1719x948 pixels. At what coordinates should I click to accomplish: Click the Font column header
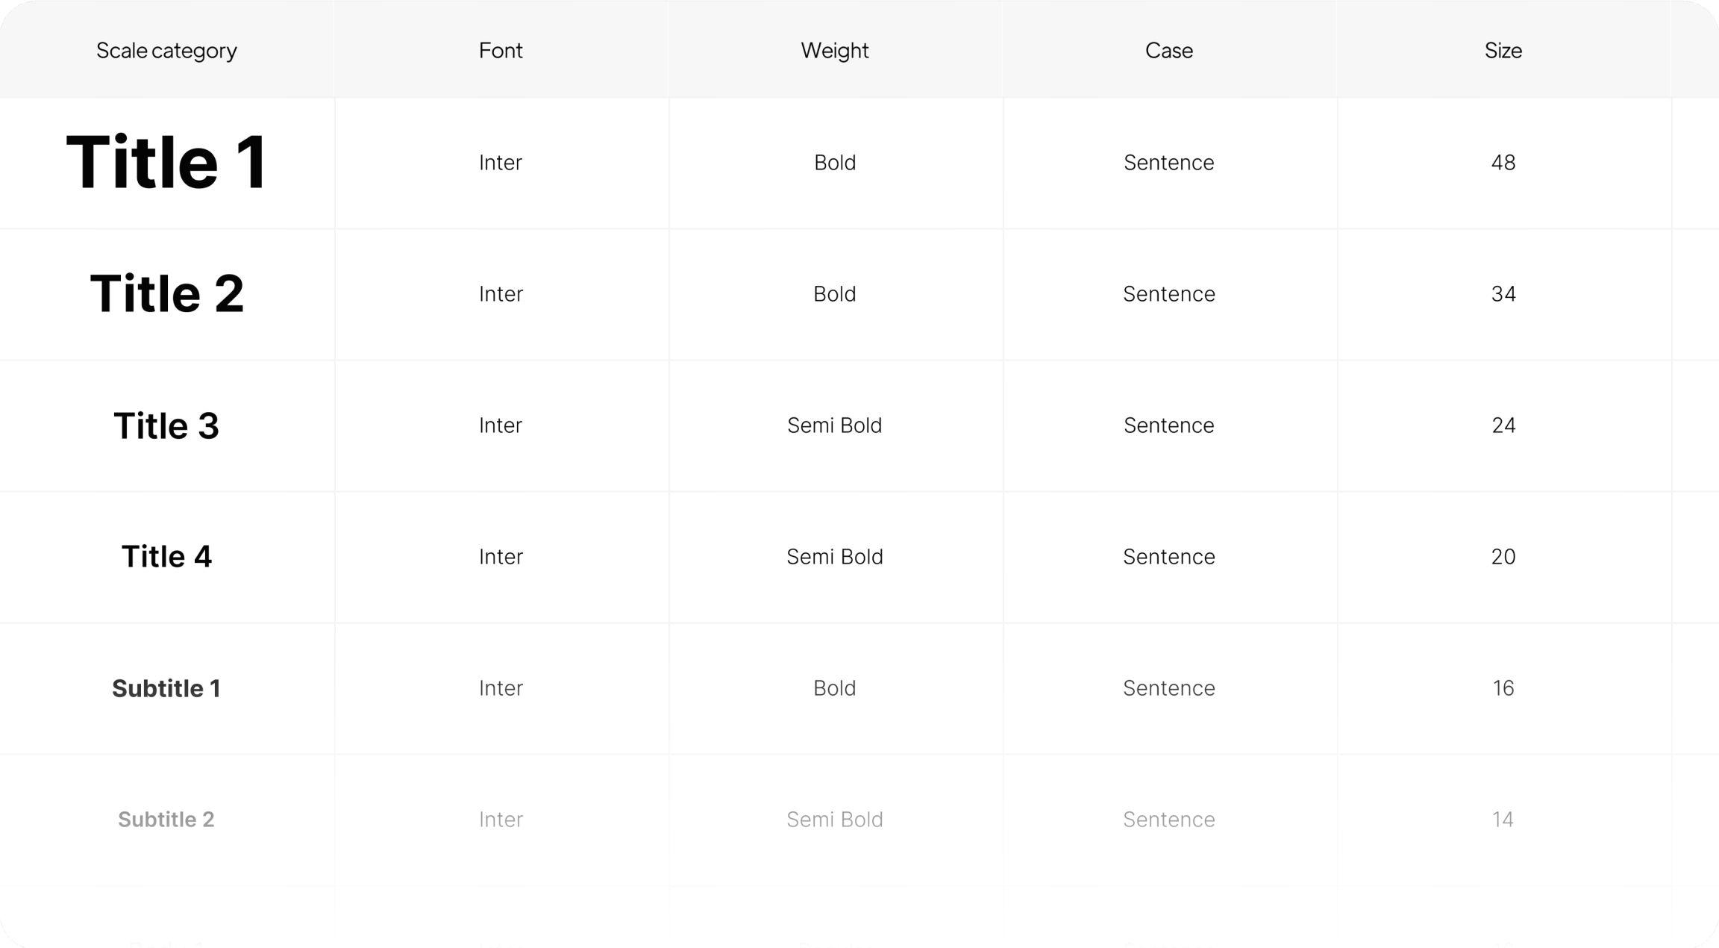tap(501, 50)
